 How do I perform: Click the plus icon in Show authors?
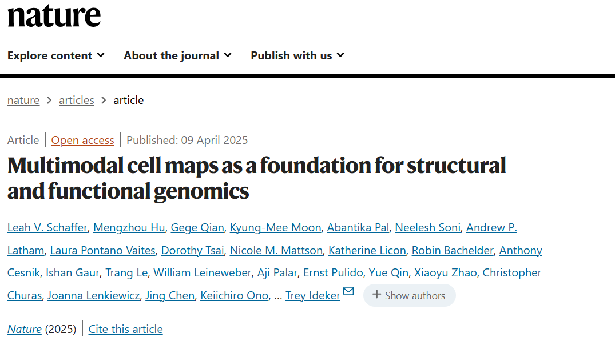(x=376, y=294)
